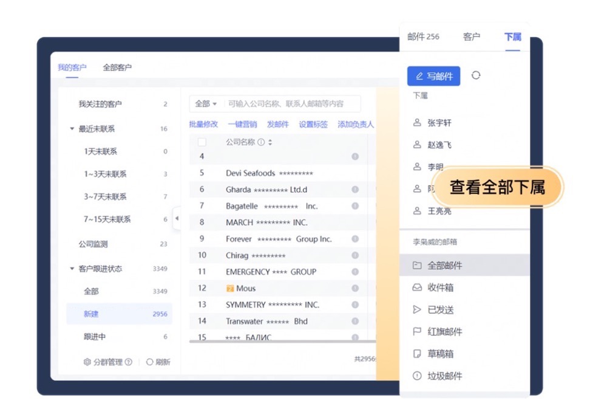Select 新建 status with 2956

tap(119, 314)
